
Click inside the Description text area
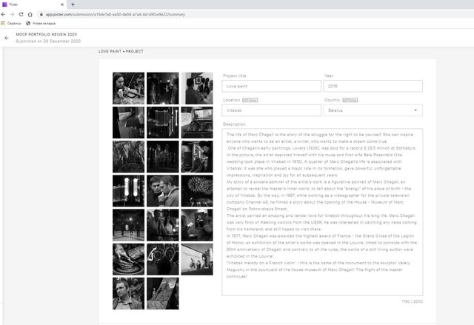[322, 212]
